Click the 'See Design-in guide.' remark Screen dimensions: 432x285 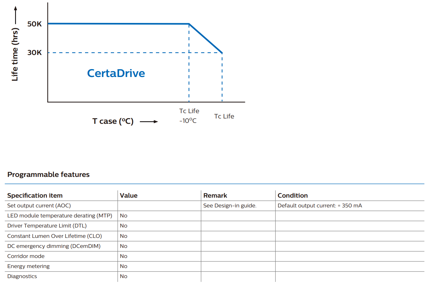tap(230, 206)
